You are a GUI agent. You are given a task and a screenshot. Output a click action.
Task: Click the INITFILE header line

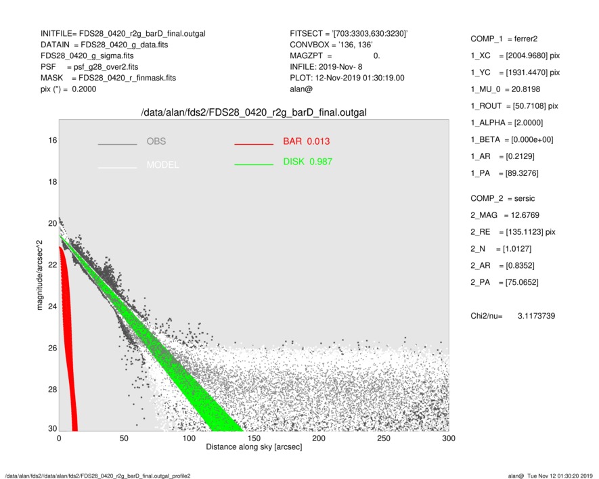pyautogui.click(x=123, y=34)
